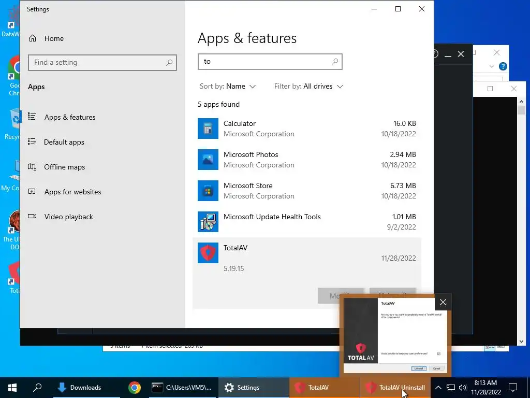Click the blue help icon in background window
530x398 pixels.
[503, 66]
